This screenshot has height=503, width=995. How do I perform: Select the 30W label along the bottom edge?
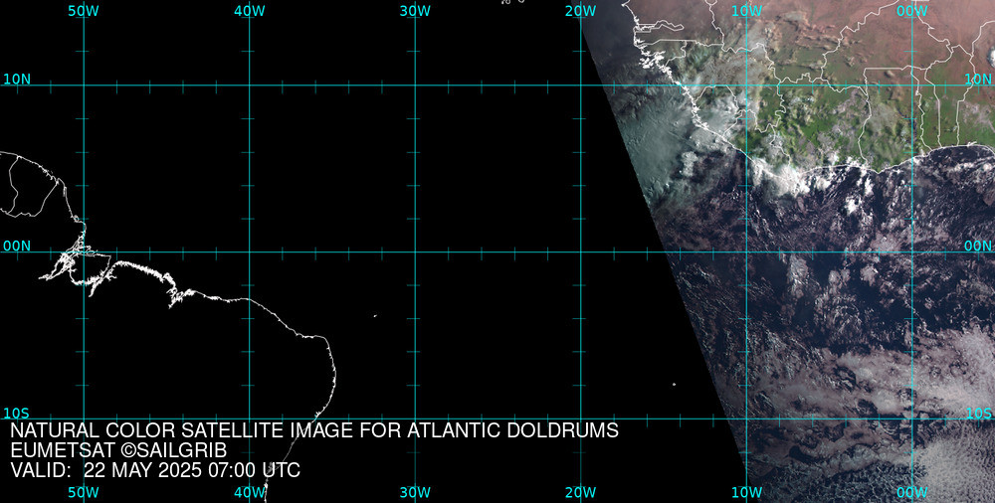click(415, 492)
